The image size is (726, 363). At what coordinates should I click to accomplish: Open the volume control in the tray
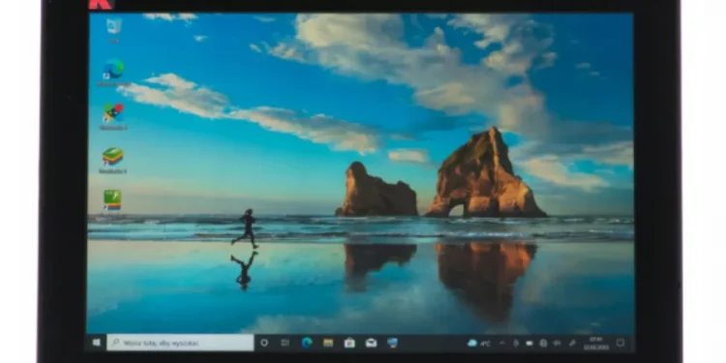[x=557, y=343]
